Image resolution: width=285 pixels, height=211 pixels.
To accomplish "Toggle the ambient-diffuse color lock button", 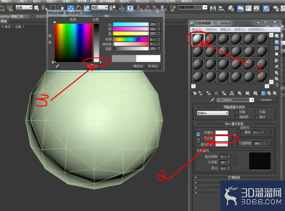I will click(198, 134).
